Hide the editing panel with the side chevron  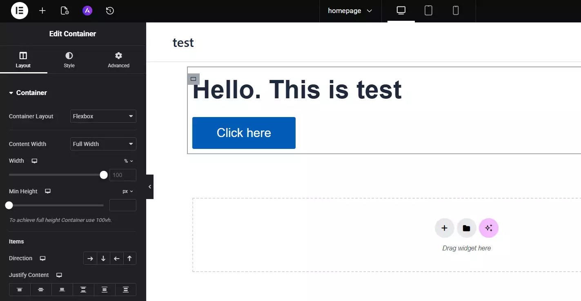(149, 186)
